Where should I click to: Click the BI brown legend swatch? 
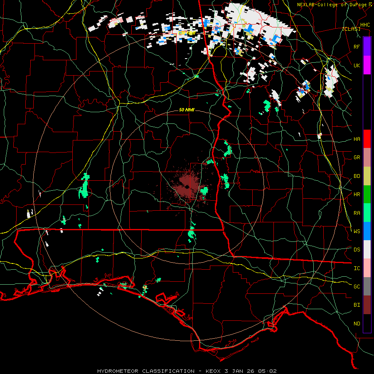tap(367, 305)
